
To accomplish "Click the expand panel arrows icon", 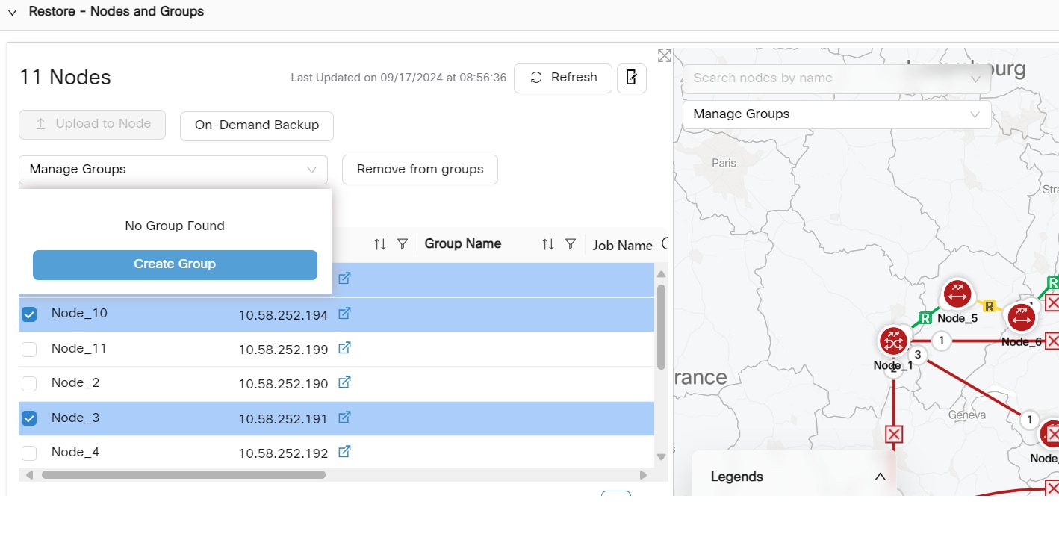I will 664,56.
